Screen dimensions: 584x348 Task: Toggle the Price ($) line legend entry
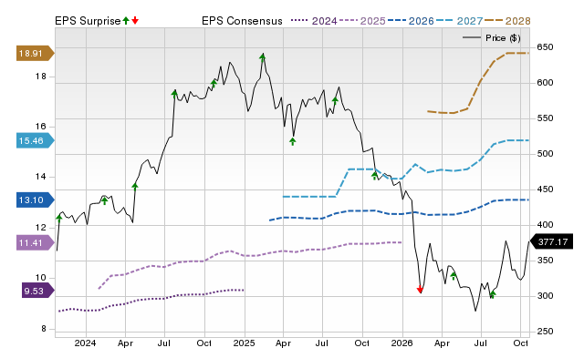(x=492, y=38)
